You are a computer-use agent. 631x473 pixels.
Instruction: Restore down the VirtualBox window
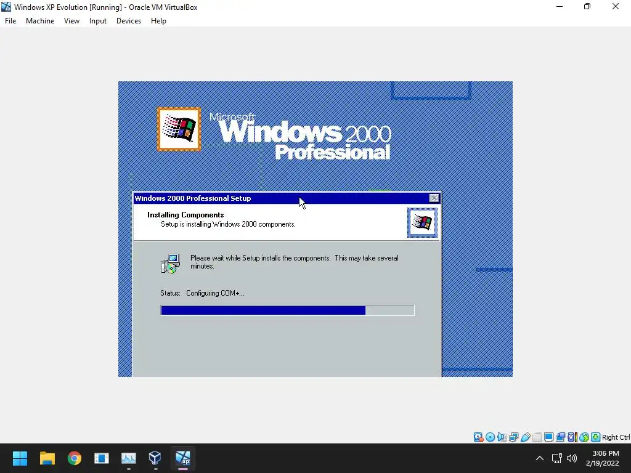(587, 6)
